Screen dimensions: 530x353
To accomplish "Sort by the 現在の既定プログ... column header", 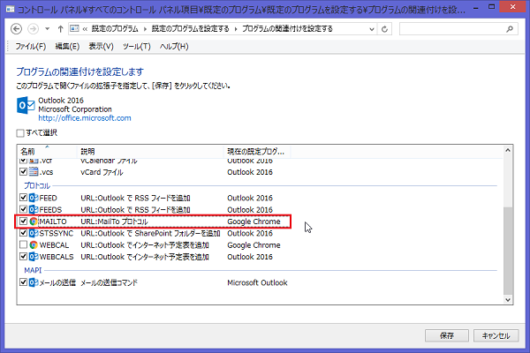I will point(257,151).
